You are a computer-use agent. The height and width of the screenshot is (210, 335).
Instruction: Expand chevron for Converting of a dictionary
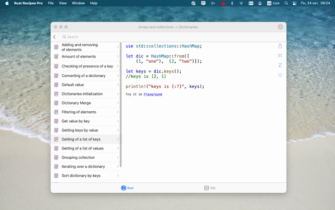point(118,76)
